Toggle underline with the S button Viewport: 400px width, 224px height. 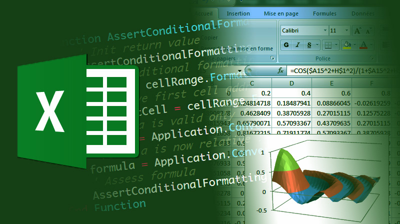point(309,45)
